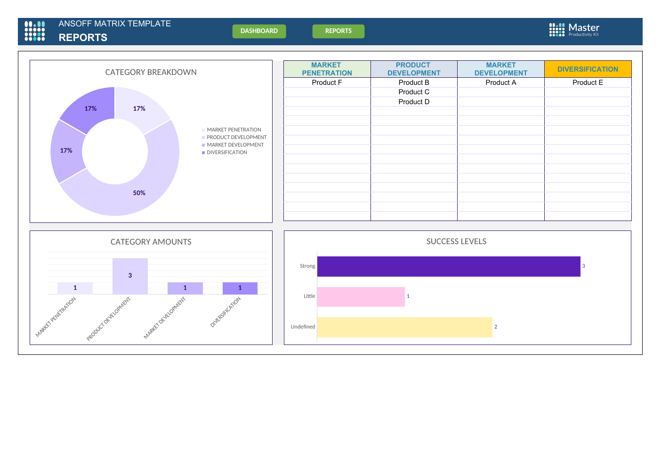This screenshot has width=661, height=468.
Task: Select the MARKET PENETRATION column header
Action: pos(327,69)
